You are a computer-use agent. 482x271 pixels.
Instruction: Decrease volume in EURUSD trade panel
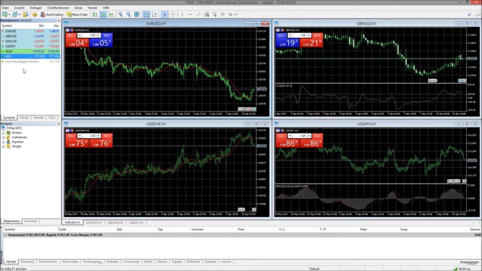pyautogui.click(x=79, y=35)
